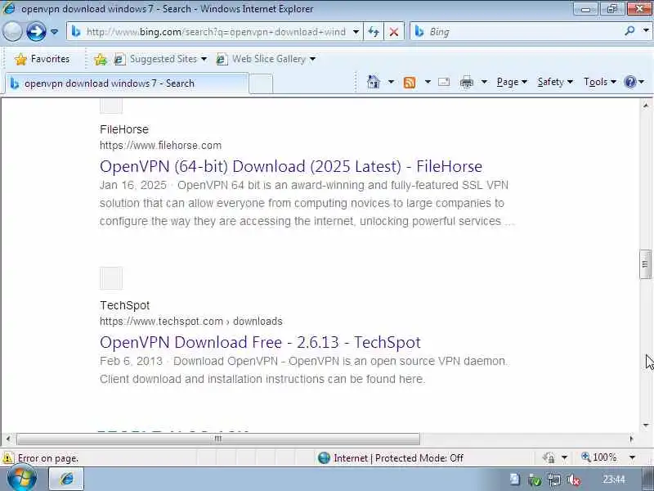654x491 pixels.
Task: Open a new blank tab
Action: point(261,83)
